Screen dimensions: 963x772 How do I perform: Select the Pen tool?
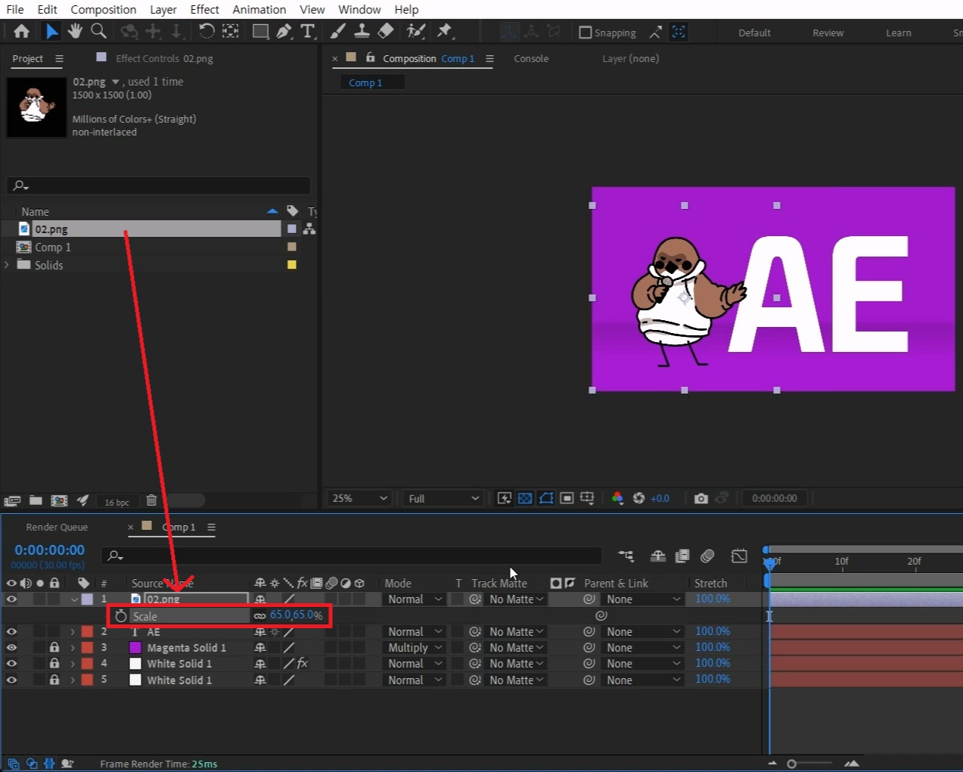pyautogui.click(x=284, y=31)
